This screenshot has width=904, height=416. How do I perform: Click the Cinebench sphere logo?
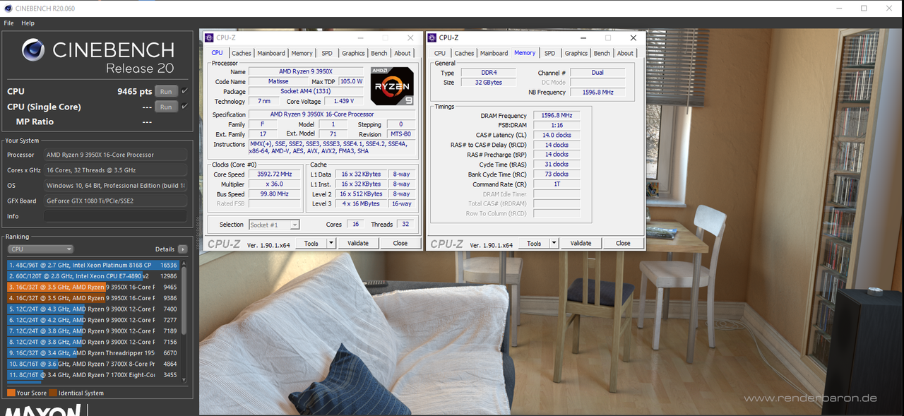(x=34, y=50)
